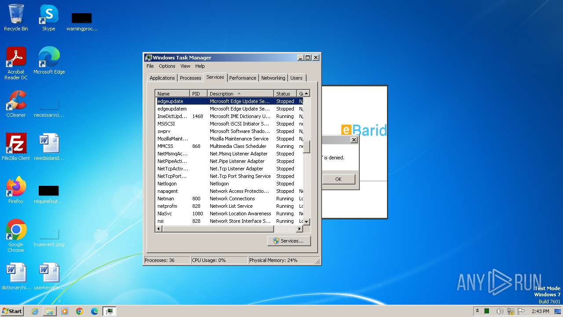Click the volume tray icon
The height and width of the screenshot is (317, 563).
tap(500, 311)
